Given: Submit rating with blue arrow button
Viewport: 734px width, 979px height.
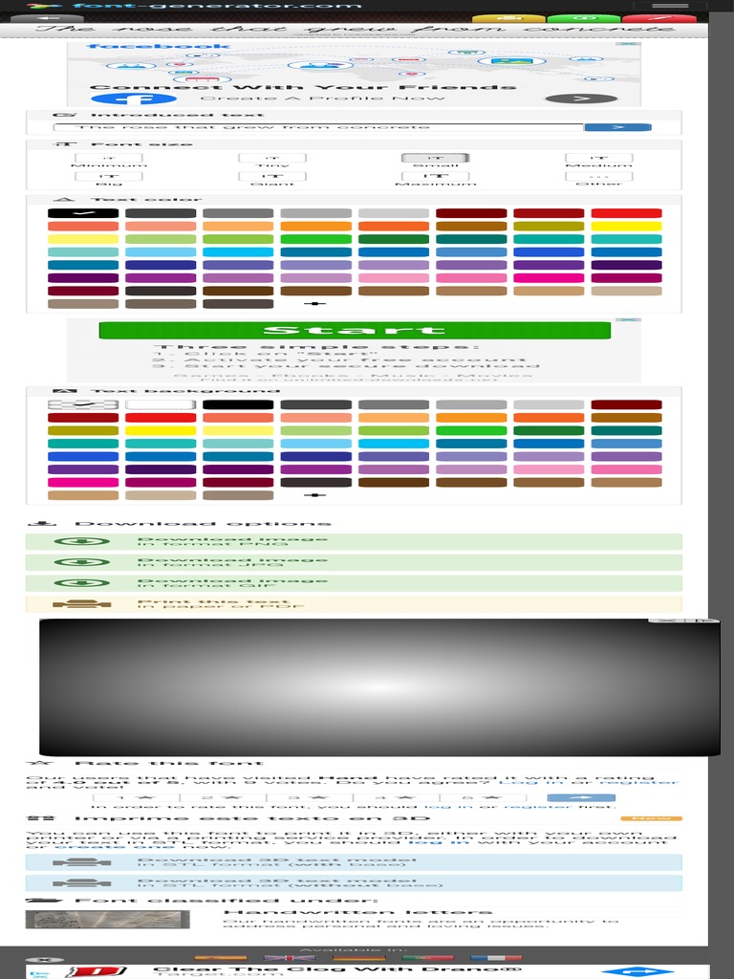Looking at the screenshot, I should click(581, 797).
